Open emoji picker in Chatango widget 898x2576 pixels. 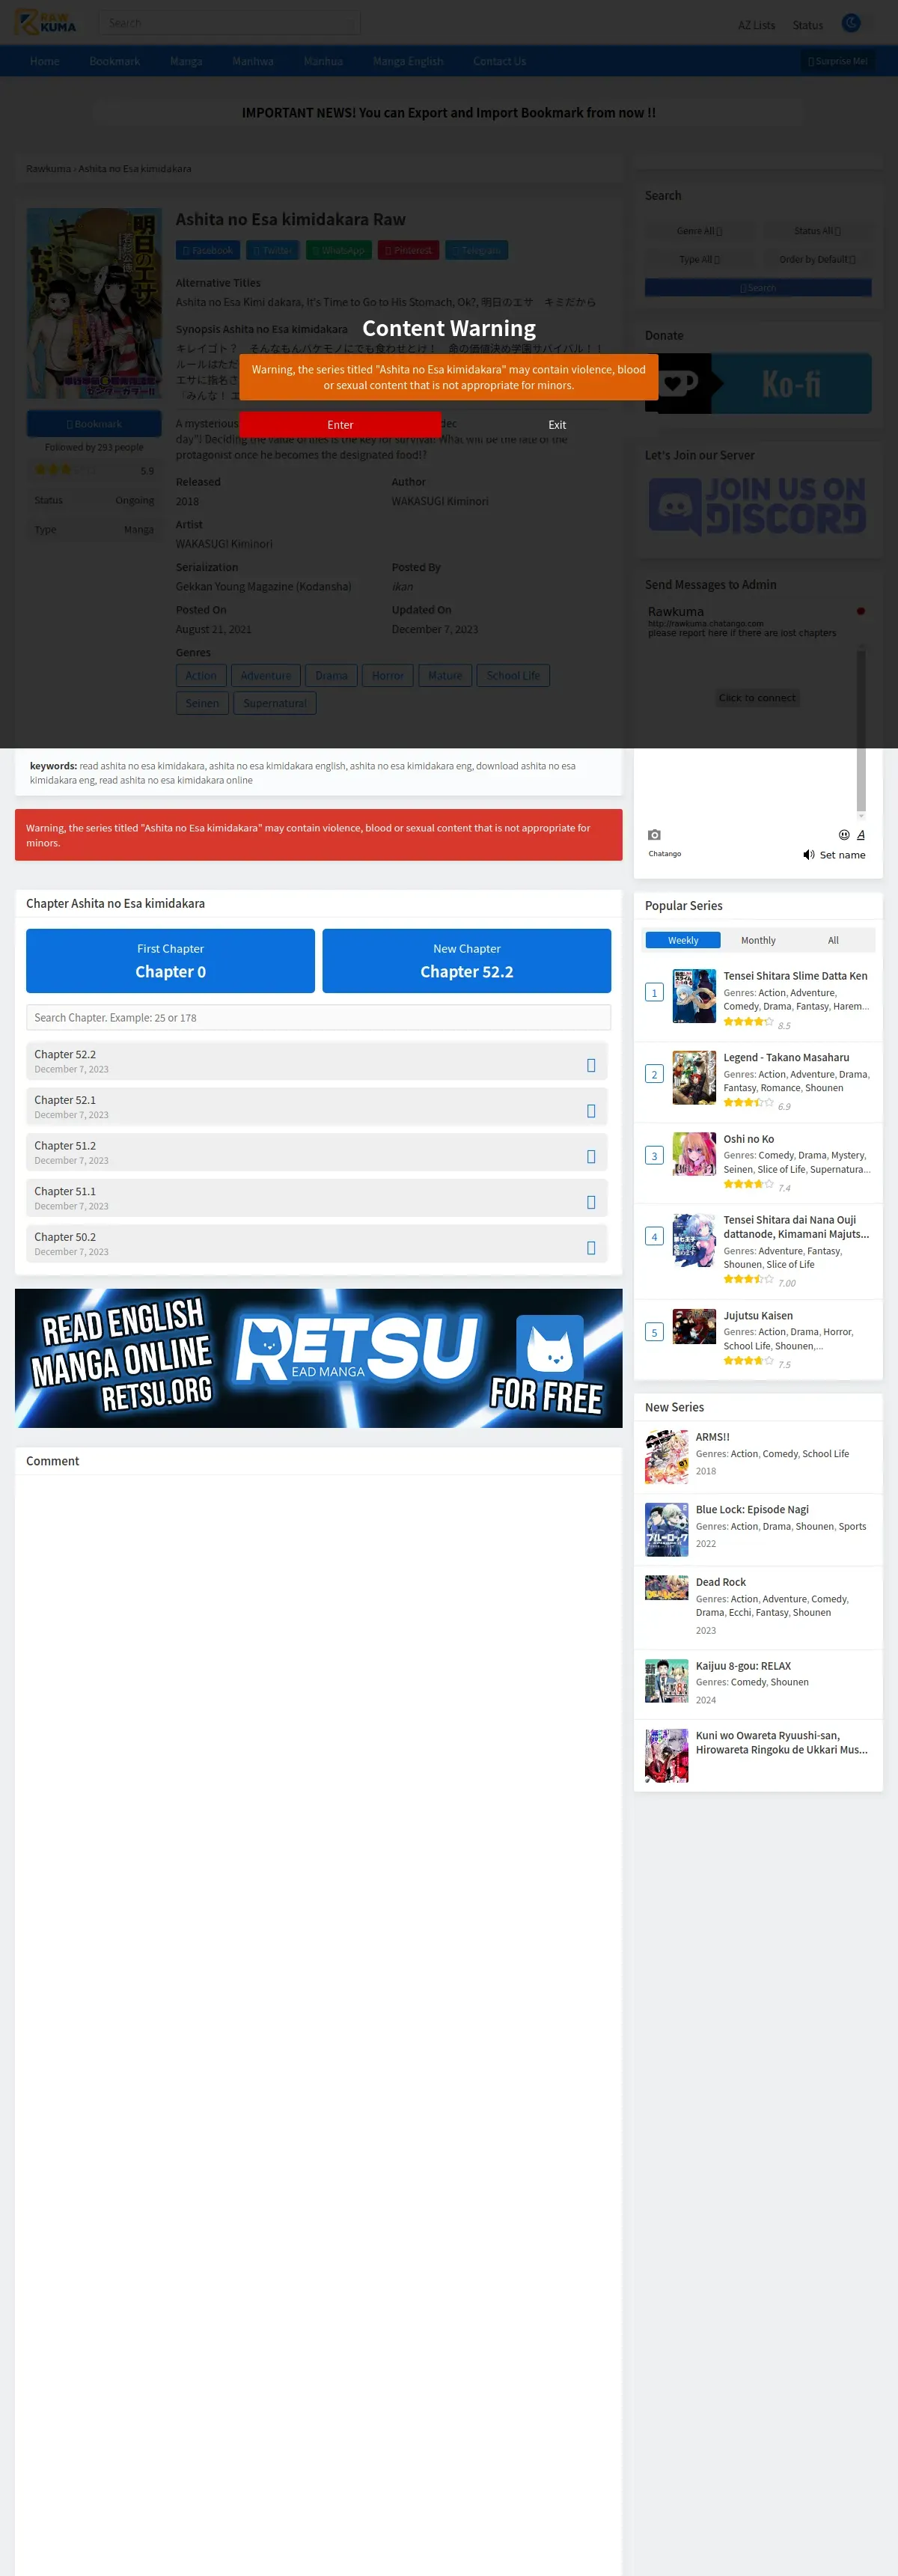coord(844,834)
